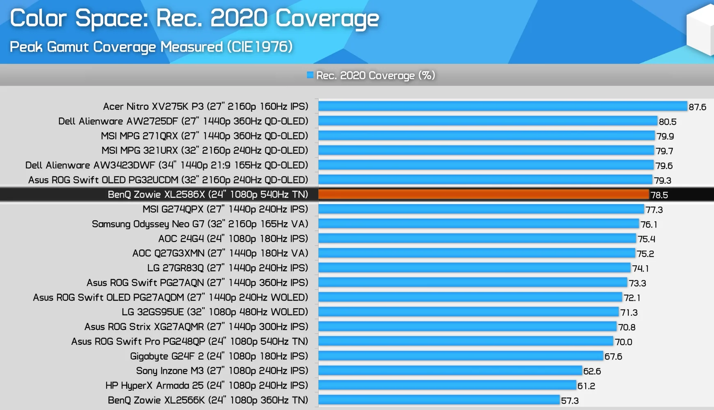Click the 62.6 value
The width and height of the screenshot is (714, 410).
point(592,371)
